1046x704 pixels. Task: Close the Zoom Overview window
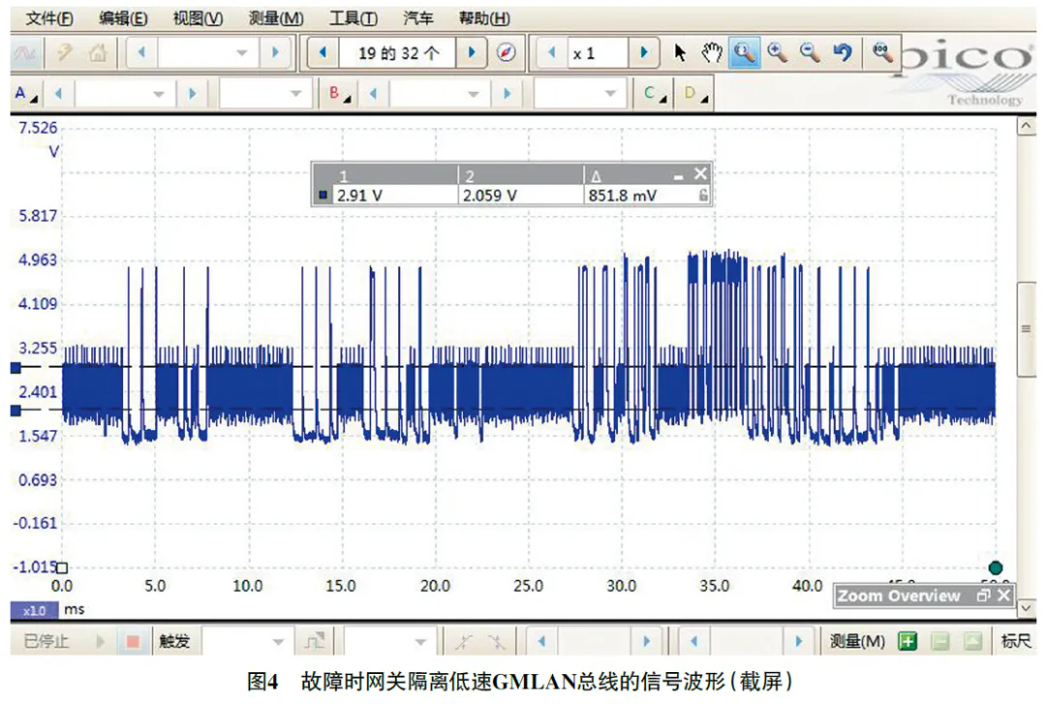1004,596
